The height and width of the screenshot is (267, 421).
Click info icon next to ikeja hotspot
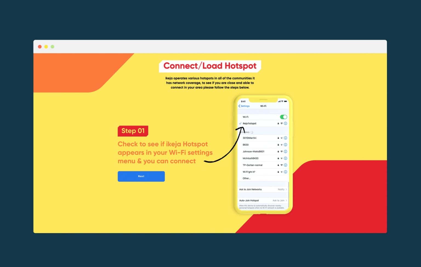pyautogui.click(x=285, y=124)
